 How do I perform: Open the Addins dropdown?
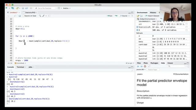[66, 8]
